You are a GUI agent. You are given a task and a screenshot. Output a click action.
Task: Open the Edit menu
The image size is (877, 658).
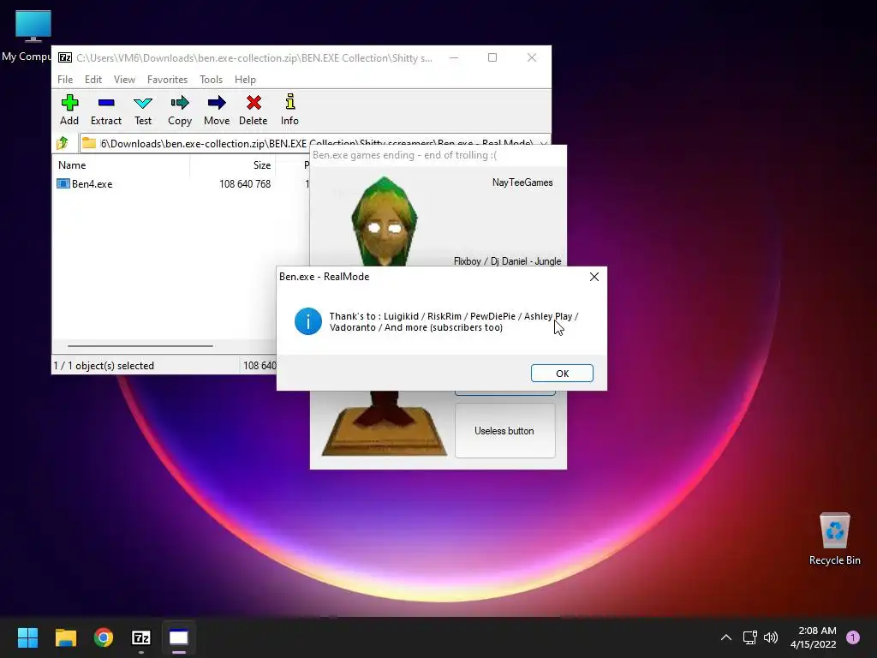click(92, 80)
